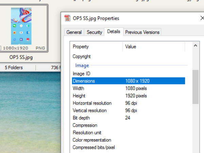The image size is (204, 153).
Task: Select the OP5 SS.jpg image thumbnail
Action: [23, 27]
